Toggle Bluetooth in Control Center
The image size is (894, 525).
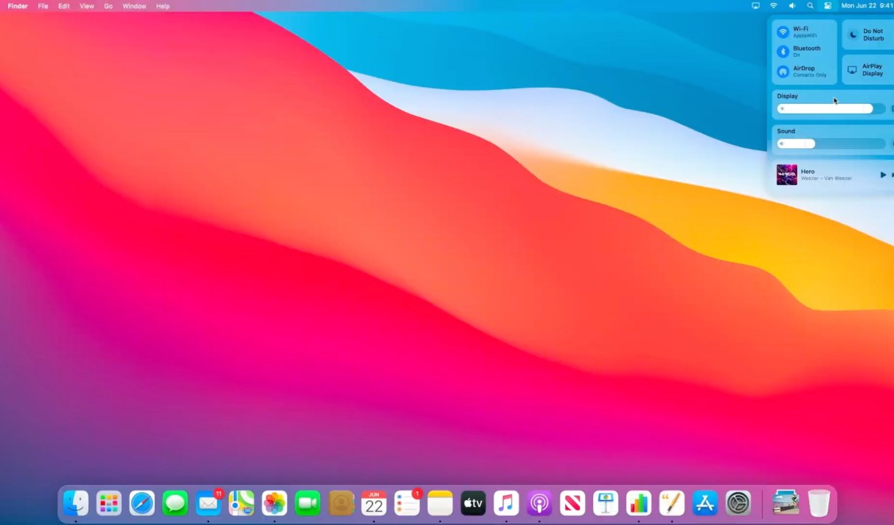click(x=783, y=52)
